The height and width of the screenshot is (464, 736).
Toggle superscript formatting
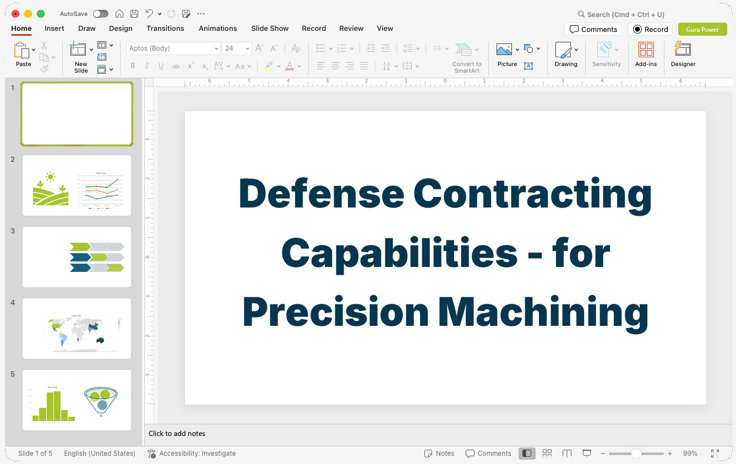tap(190, 66)
